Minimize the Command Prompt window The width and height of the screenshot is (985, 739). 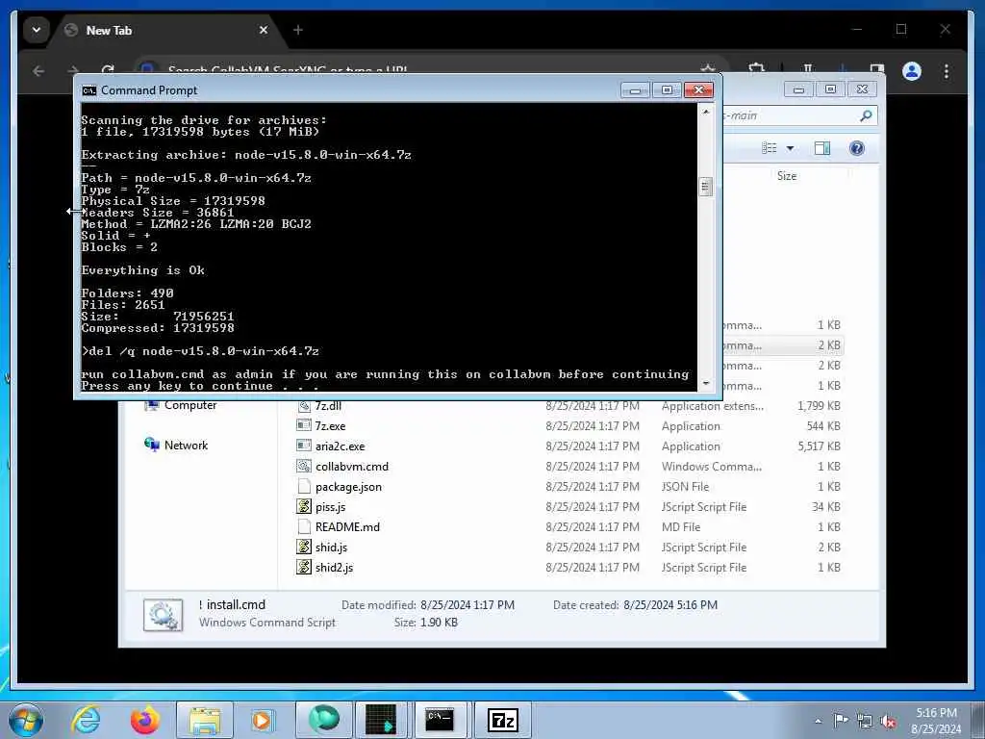[635, 90]
